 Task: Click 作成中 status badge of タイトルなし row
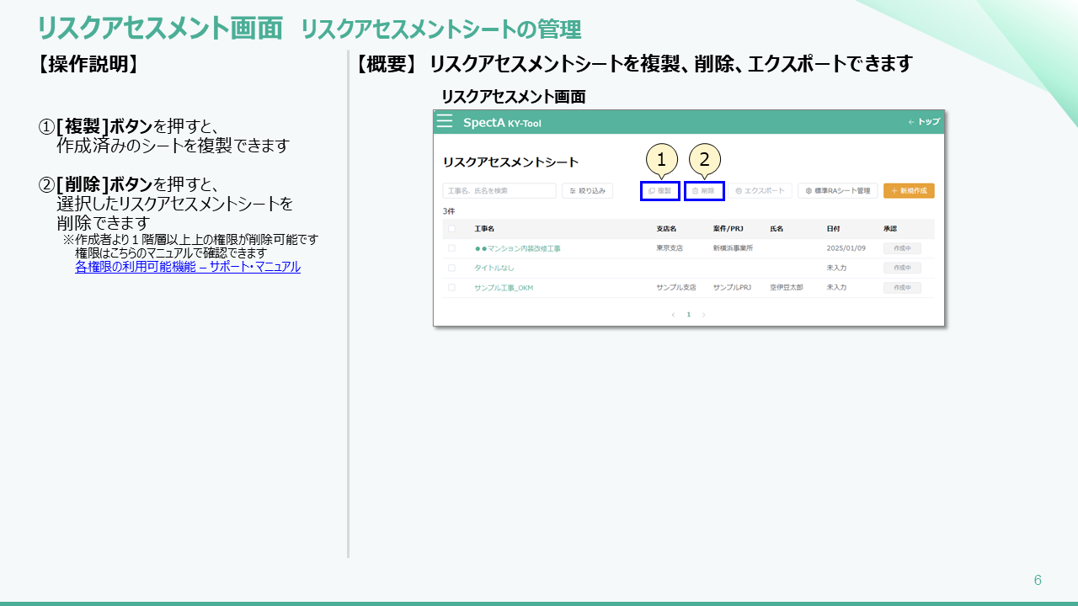point(902,268)
